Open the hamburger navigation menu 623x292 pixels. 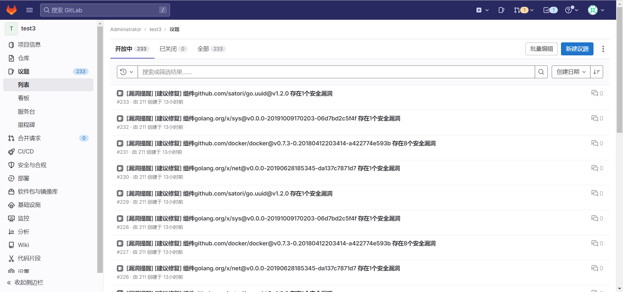pyautogui.click(x=30, y=10)
